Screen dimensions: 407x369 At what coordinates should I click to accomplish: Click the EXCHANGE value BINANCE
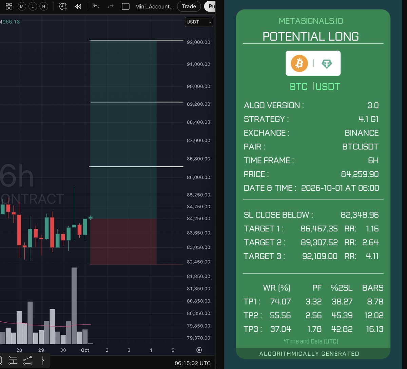[362, 133]
